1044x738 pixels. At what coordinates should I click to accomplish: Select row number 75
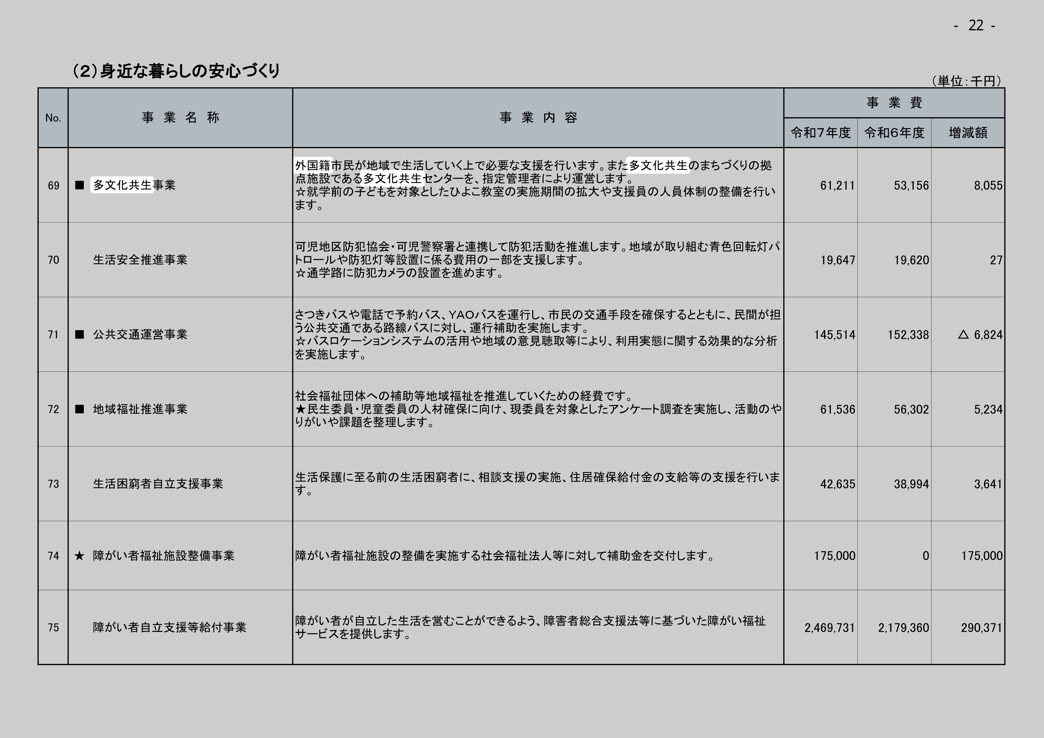pos(54,628)
